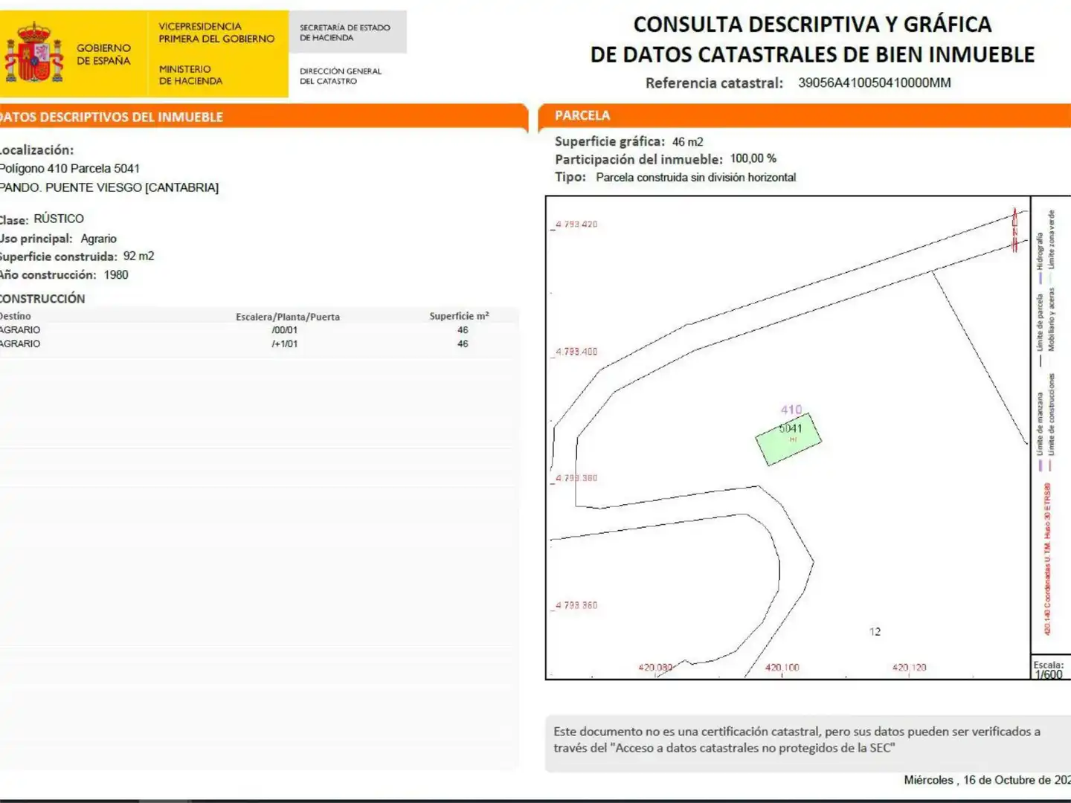Click the scale value '1/600'
Image resolution: width=1071 pixels, height=803 pixels.
click(1049, 674)
